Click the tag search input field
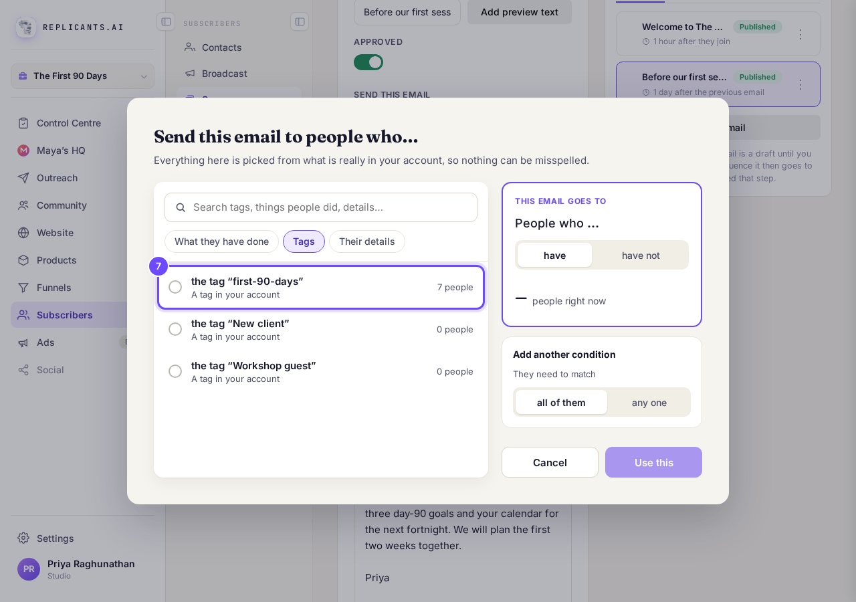Screen dimensions: 856x602 point(321,207)
